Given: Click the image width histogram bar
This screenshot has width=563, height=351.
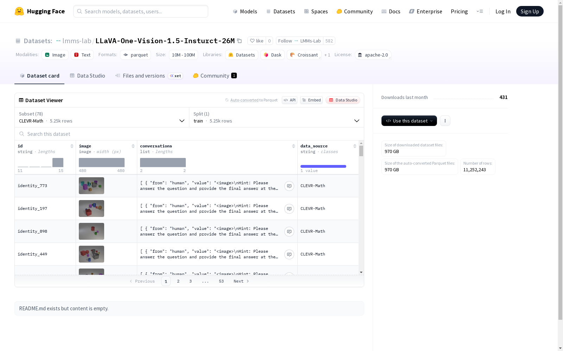Looking at the screenshot, I should 102,163.
